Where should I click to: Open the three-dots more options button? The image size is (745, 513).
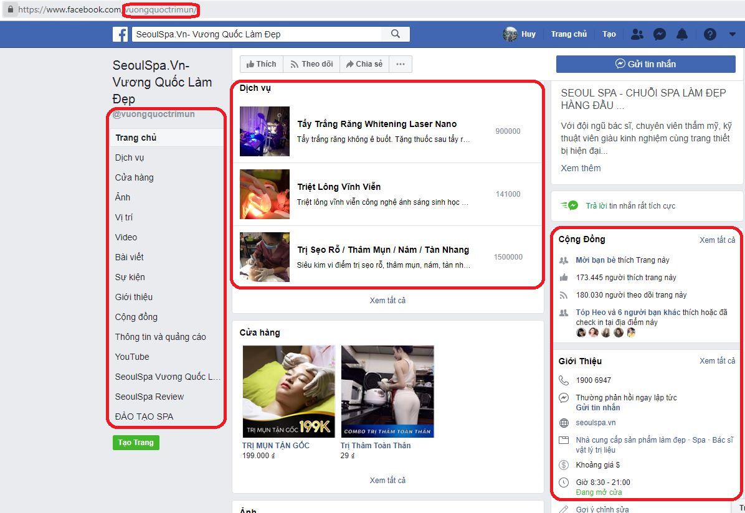(x=401, y=64)
